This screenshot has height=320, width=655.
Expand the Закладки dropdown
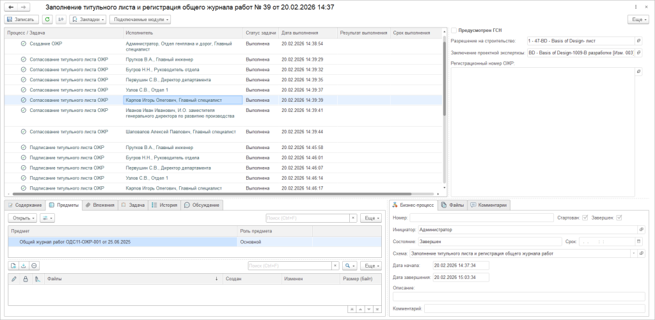88,19
